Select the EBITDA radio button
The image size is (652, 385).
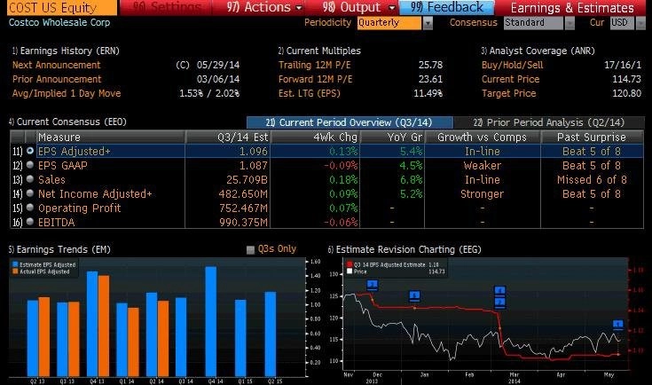[30, 222]
